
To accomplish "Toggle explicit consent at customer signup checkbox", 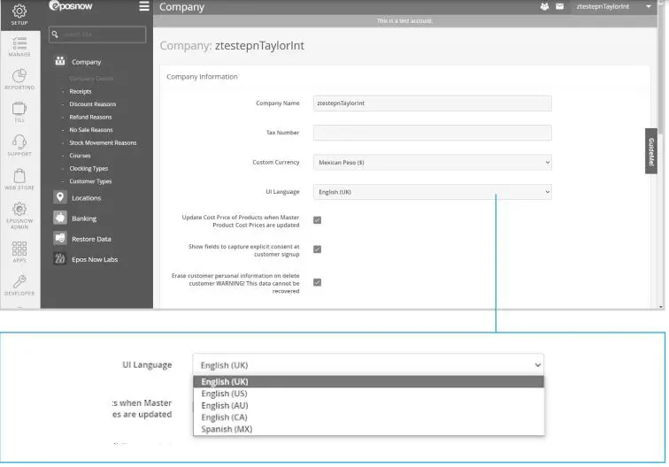I will tap(317, 249).
